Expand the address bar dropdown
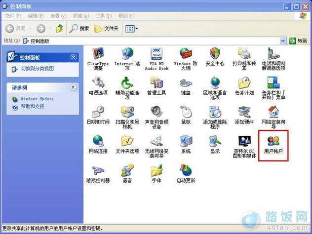 (282, 41)
